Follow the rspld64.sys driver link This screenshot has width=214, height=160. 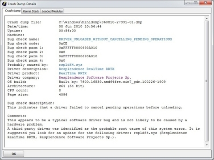[x=70, y=65]
